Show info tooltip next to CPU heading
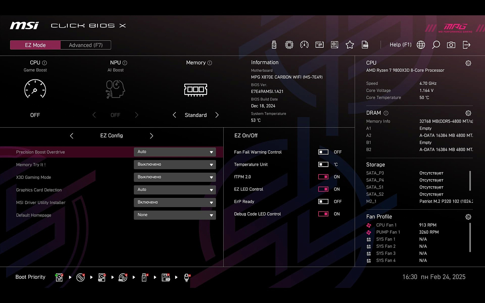Screen dimensions: 485x303 pos(44,63)
